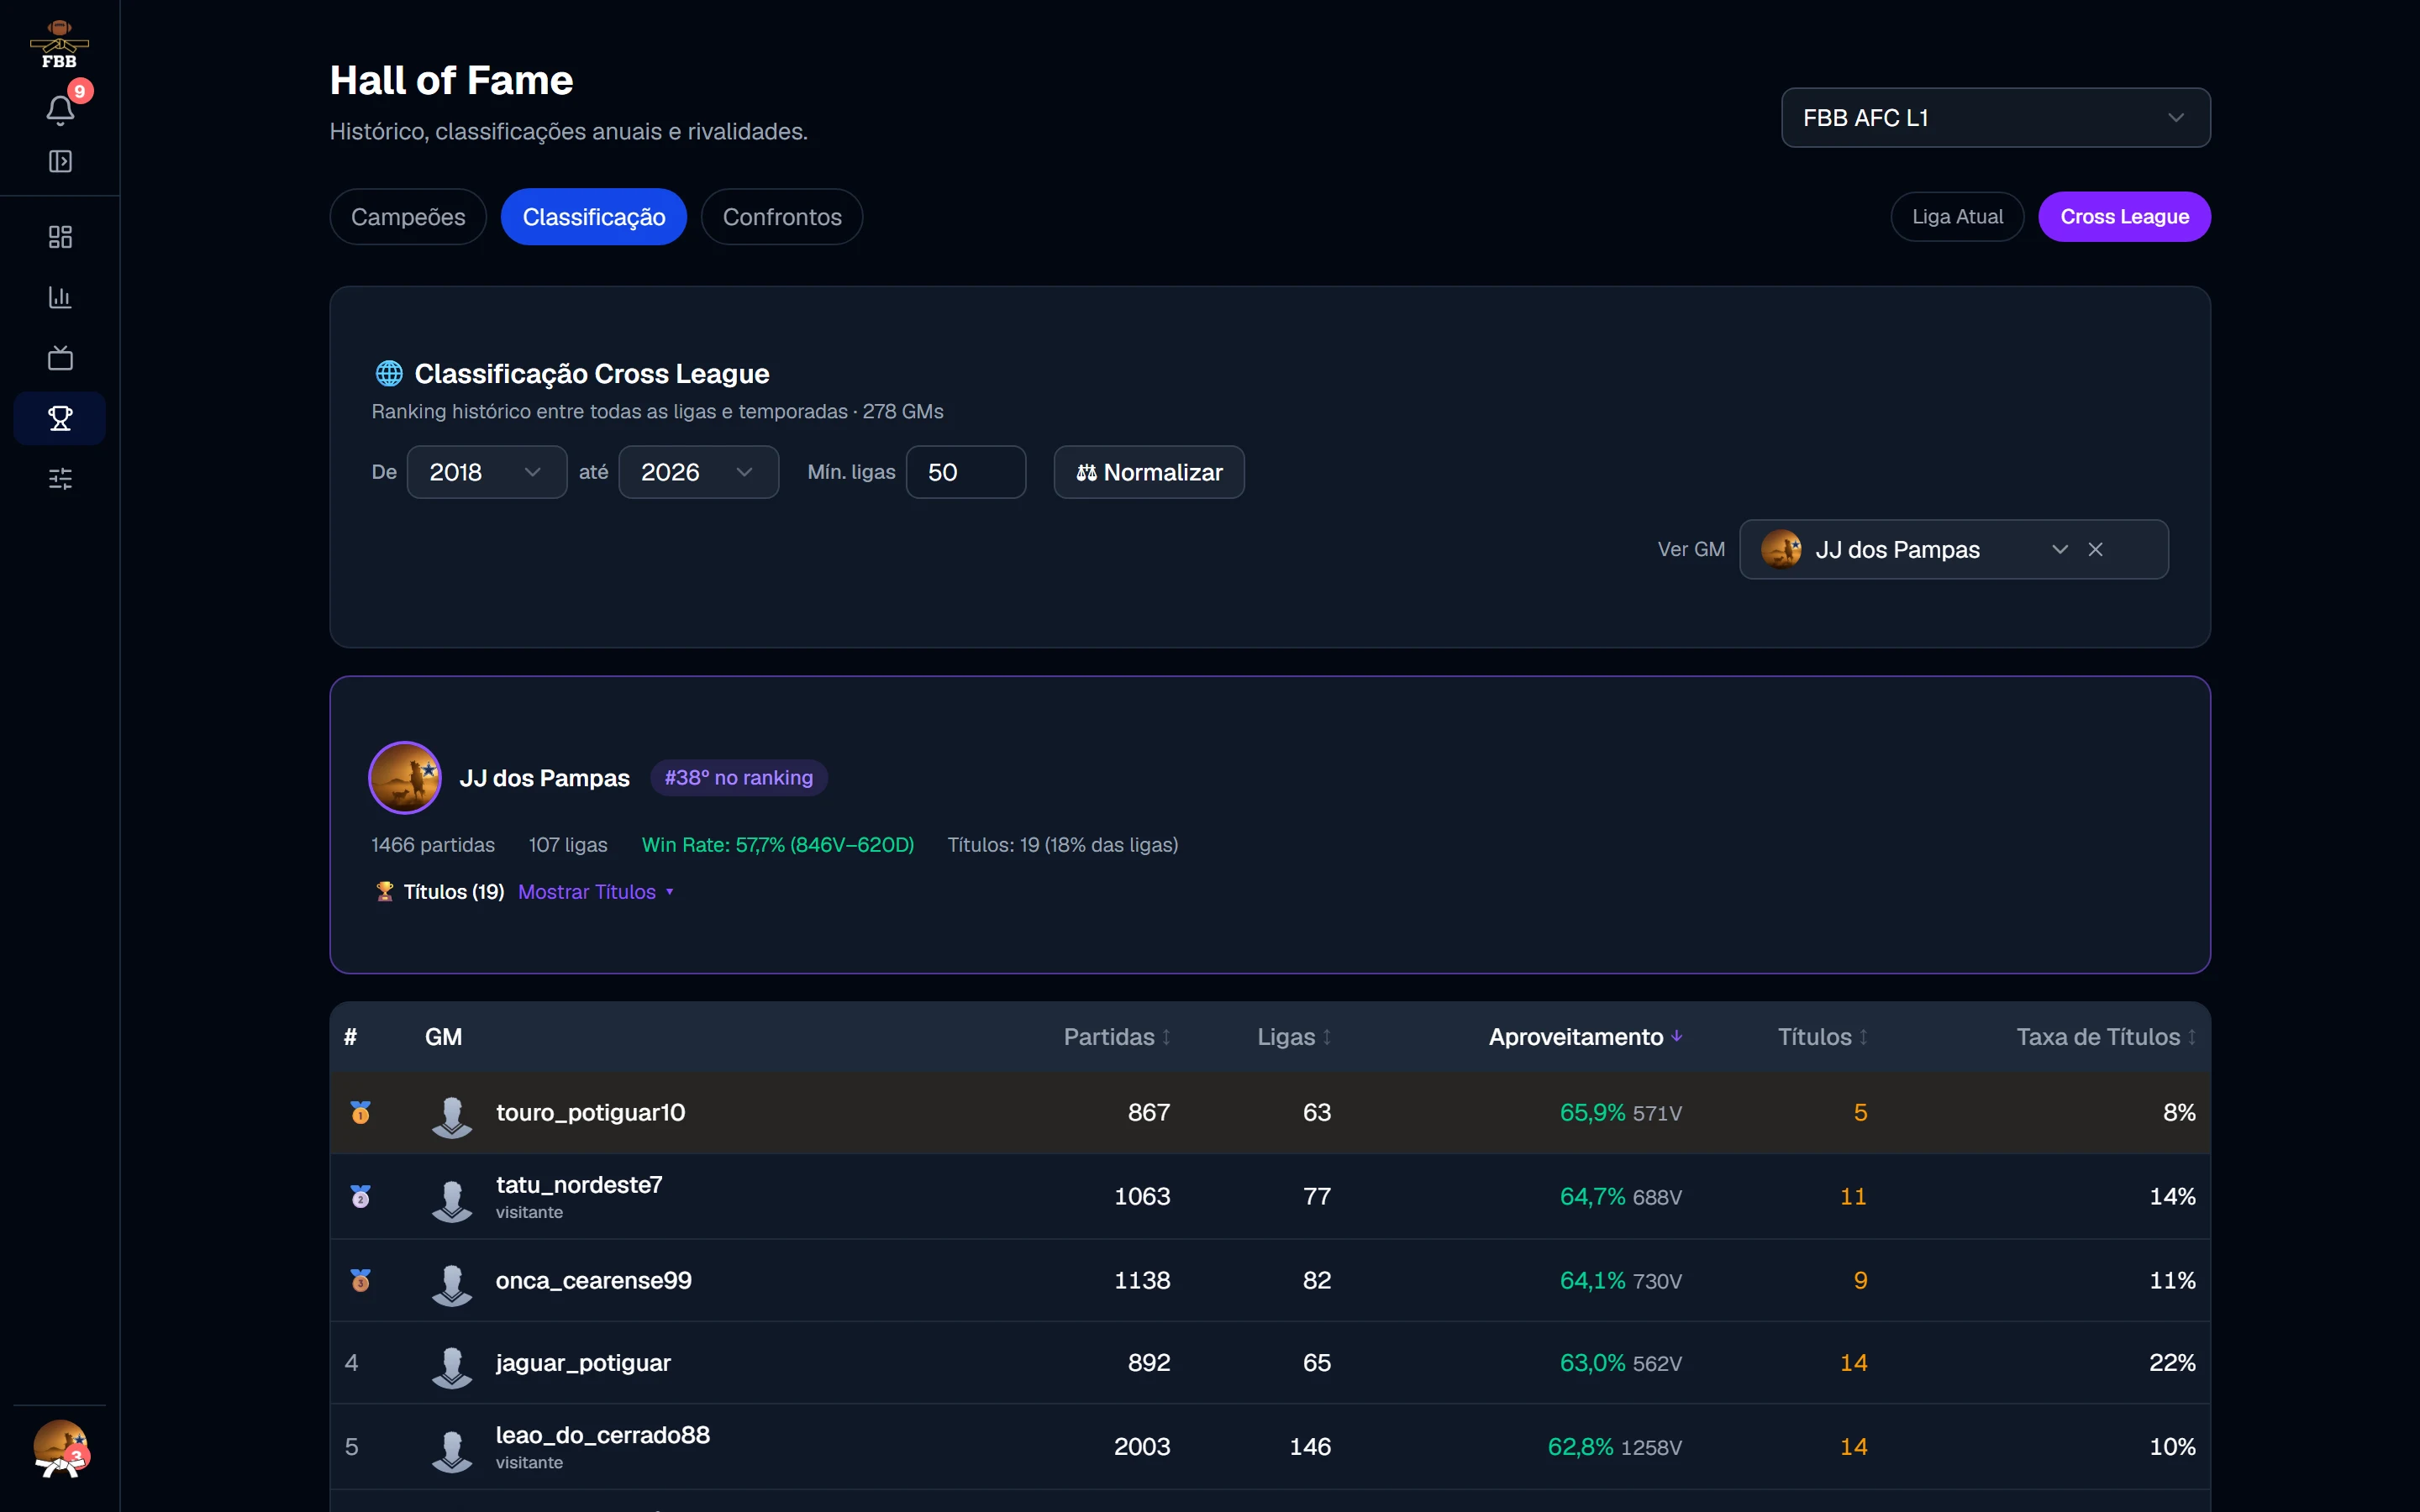Screen dimensions: 2420x1512
Task: Open the Campeões tab
Action: coord(408,217)
